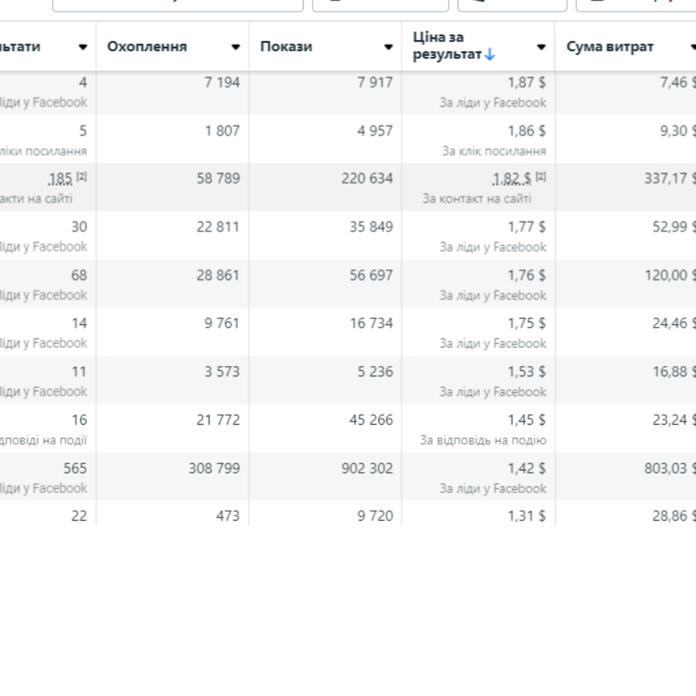Click the results value 68
This screenshot has height=696, width=696.
coord(79,275)
